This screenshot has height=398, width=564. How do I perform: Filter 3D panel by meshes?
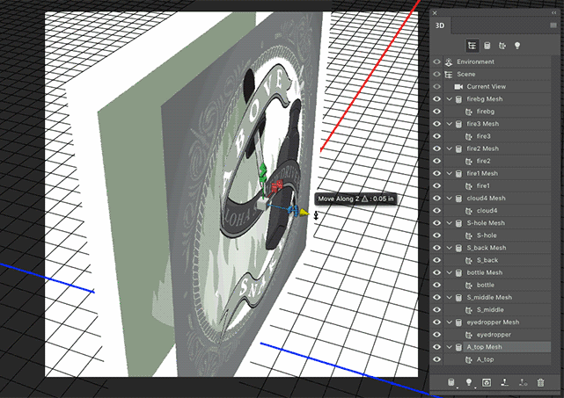(x=487, y=46)
